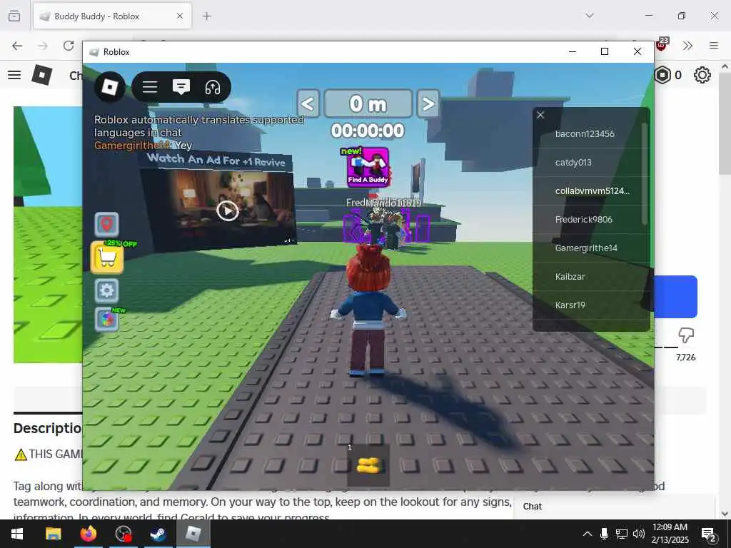Image resolution: width=731 pixels, height=548 pixels.
Task: Open the in-game hamburger menu
Action: (x=150, y=87)
